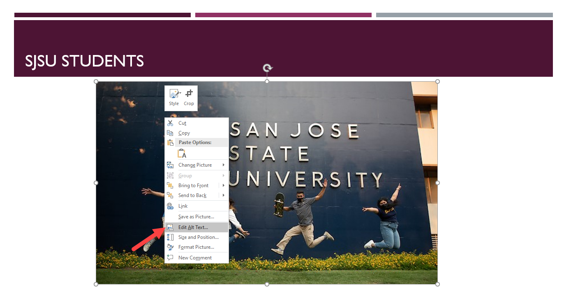Click the Cut scissors icon

tap(171, 123)
